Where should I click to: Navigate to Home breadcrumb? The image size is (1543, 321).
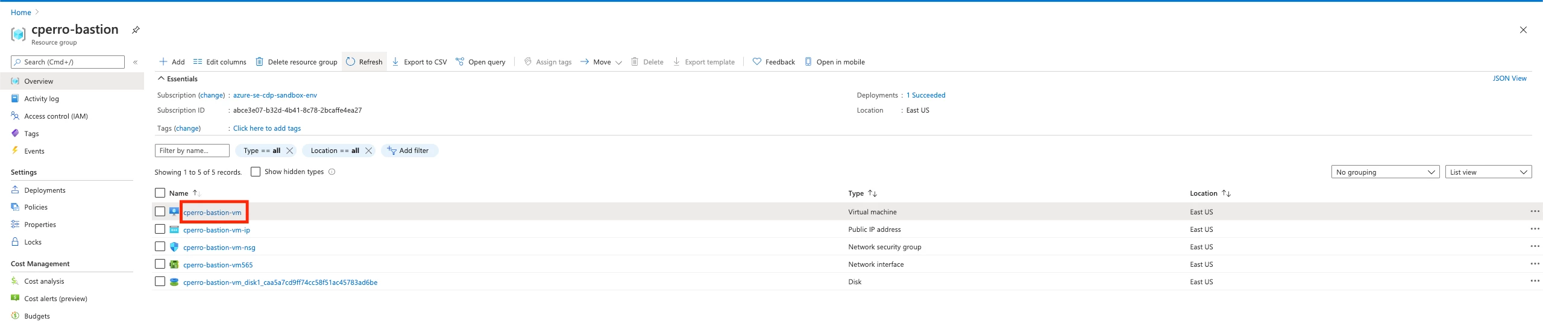click(20, 12)
